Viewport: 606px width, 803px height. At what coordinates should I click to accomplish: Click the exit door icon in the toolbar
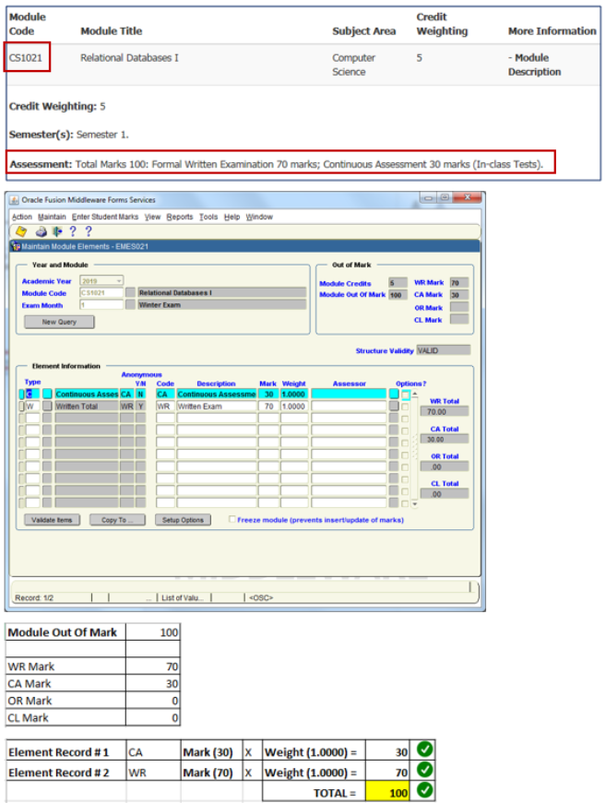pyautogui.click(x=56, y=231)
